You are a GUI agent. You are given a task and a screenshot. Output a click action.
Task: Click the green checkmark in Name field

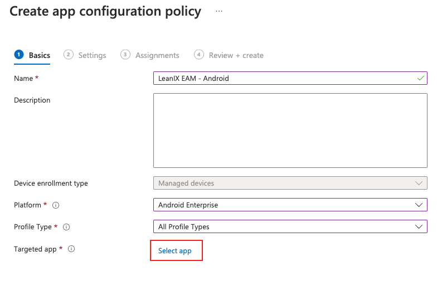(x=420, y=78)
